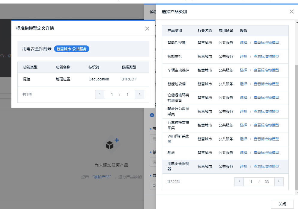Click the 智慧城市-公共服务 tag
The width and height of the screenshot is (298, 209).
click(x=72, y=49)
